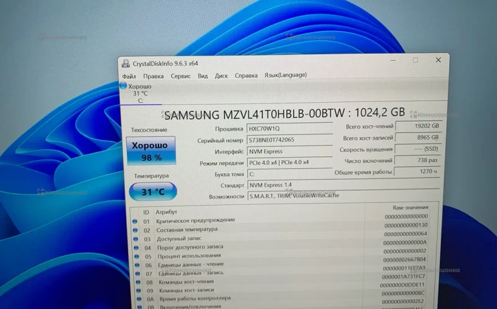Screen dimensions: 497x309
Task: Click the Возможности field S.M.A.R.T., TRIM
Action: [344, 196]
